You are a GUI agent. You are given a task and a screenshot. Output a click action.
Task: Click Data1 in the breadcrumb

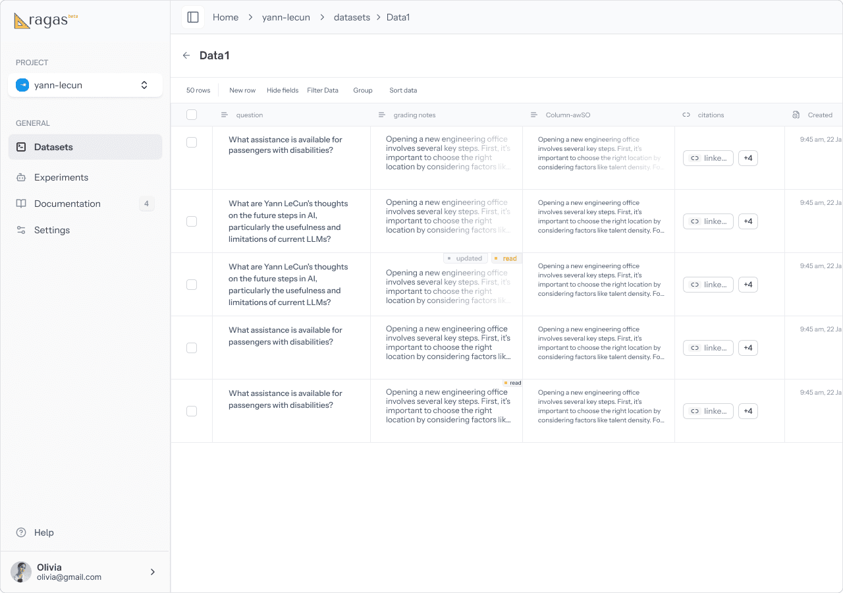[398, 17]
